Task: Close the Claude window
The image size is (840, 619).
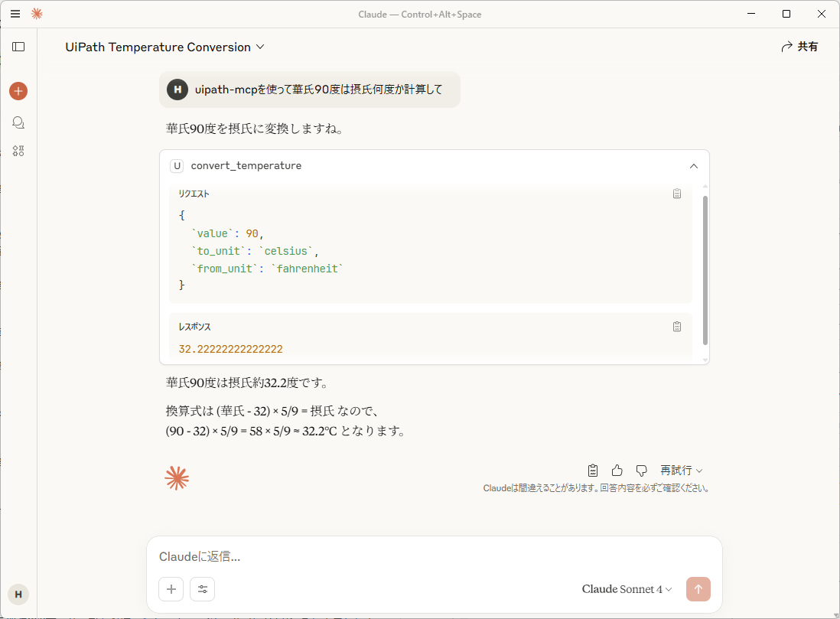Action: [x=821, y=14]
